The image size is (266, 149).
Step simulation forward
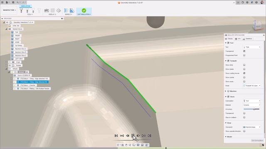(138, 136)
